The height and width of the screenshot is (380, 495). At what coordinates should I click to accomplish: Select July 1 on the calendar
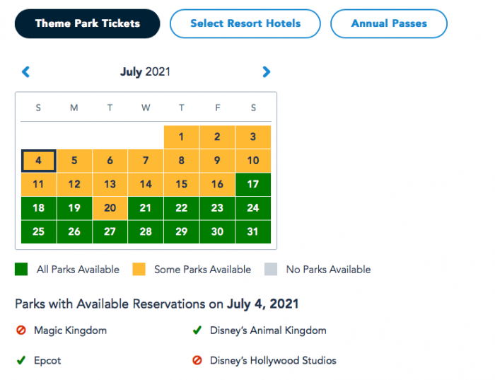tap(181, 137)
